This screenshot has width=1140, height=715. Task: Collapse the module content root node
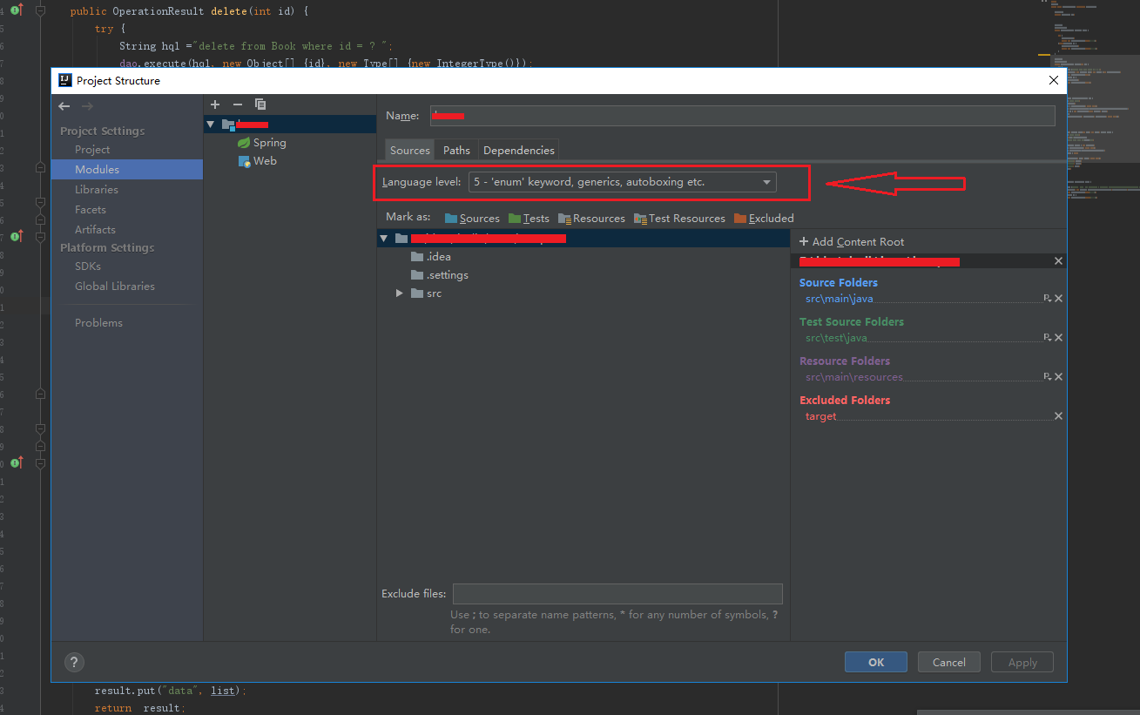point(383,237)
